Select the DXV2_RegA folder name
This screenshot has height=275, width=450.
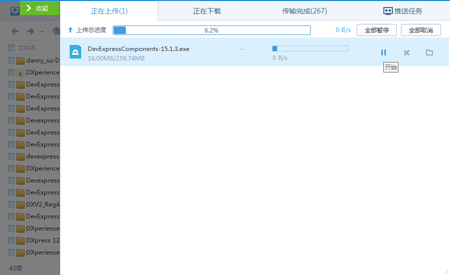tap(43, 204)
